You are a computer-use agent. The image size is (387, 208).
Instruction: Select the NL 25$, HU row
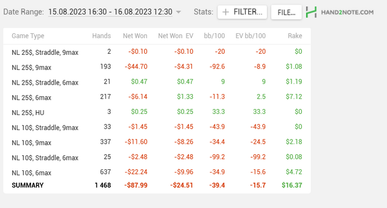tap(157, 112)
